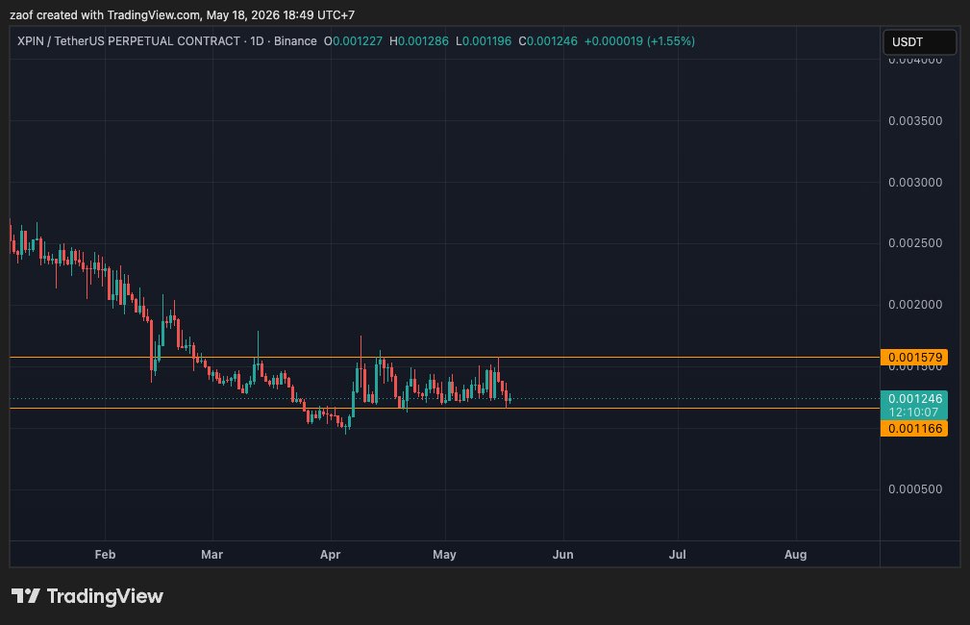Click the 0.002500 price axis label
The width and height of the screenshot is (970, 625).
click(915, 243)
